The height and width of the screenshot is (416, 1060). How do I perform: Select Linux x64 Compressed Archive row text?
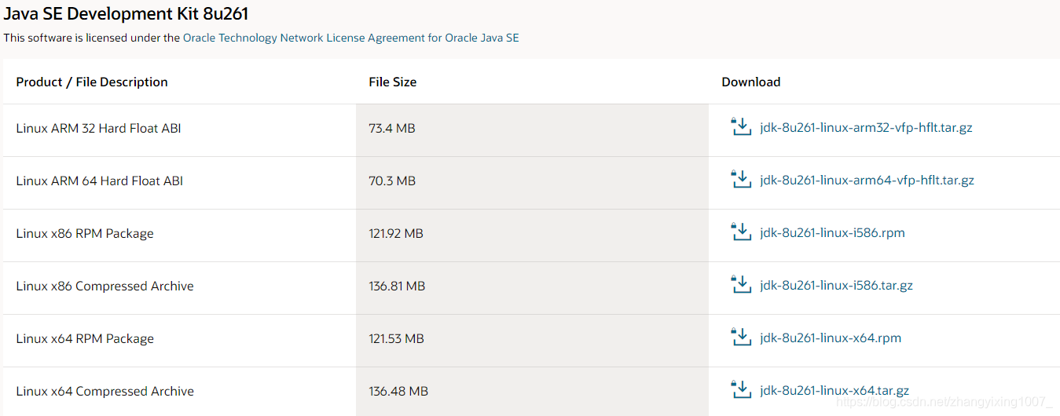tap(105, 391)
